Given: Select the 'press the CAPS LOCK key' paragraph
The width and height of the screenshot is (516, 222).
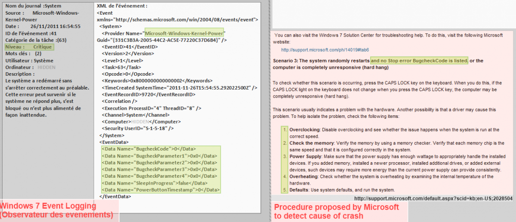Looking at the screenshot, I should point(389,89).
